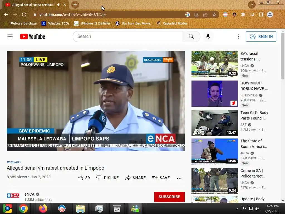Viewport: 285px width, 214px height.
Task: Click in the YouTube Search field
Action: (x=128, y=37)
